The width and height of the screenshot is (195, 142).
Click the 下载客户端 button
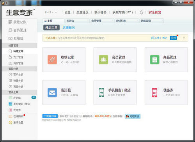50,116
